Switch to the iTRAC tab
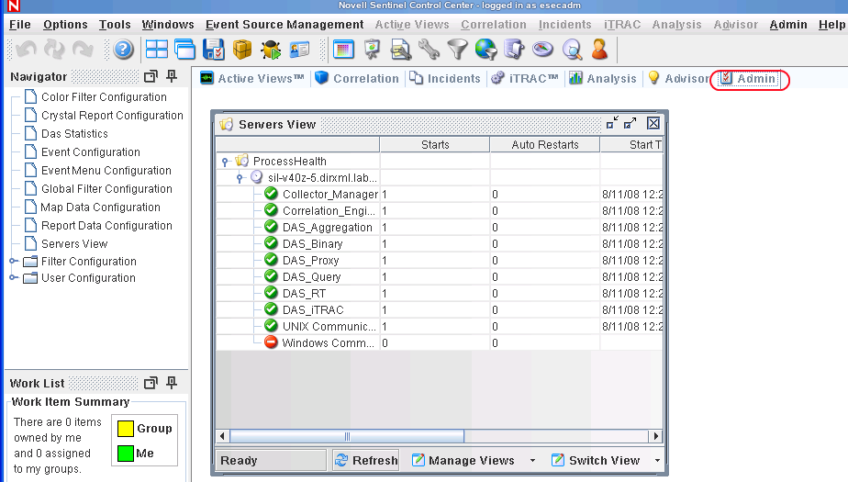 525,78
